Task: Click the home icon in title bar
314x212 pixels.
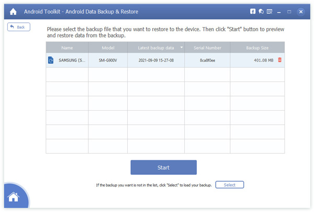Action: 13,11
